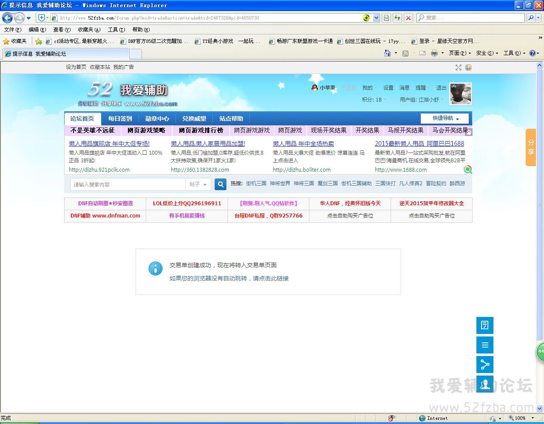Click the floating list menu icon
Screen dimensions: 544x424
pyautogui.click(x=485, y=345)
